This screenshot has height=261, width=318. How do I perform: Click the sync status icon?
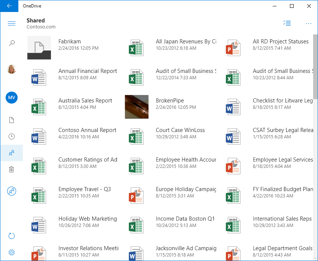11,236
